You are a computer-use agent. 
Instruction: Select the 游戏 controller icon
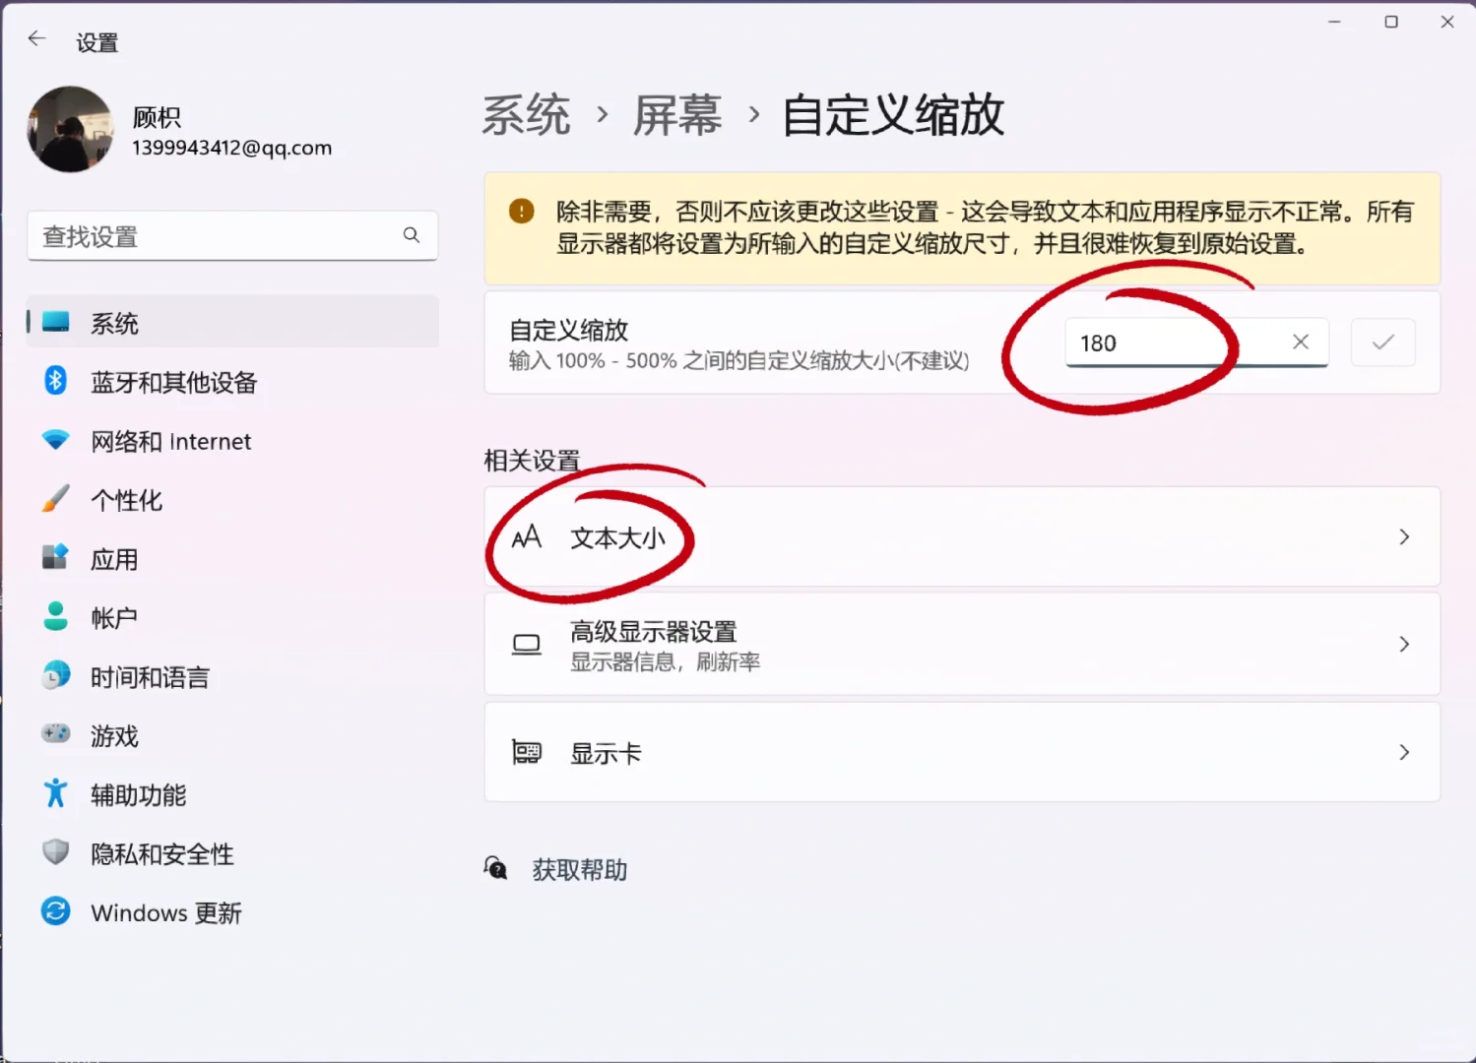coord(56,734)
